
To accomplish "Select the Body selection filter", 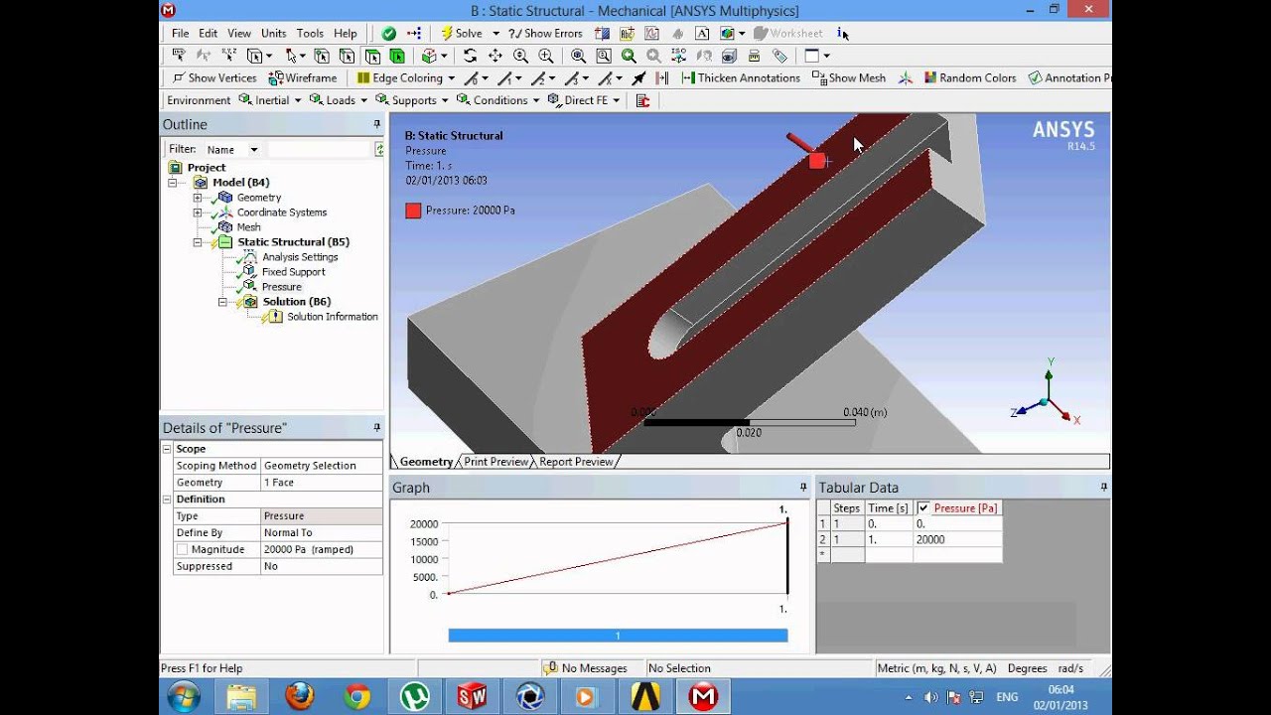I will [396, 56].
